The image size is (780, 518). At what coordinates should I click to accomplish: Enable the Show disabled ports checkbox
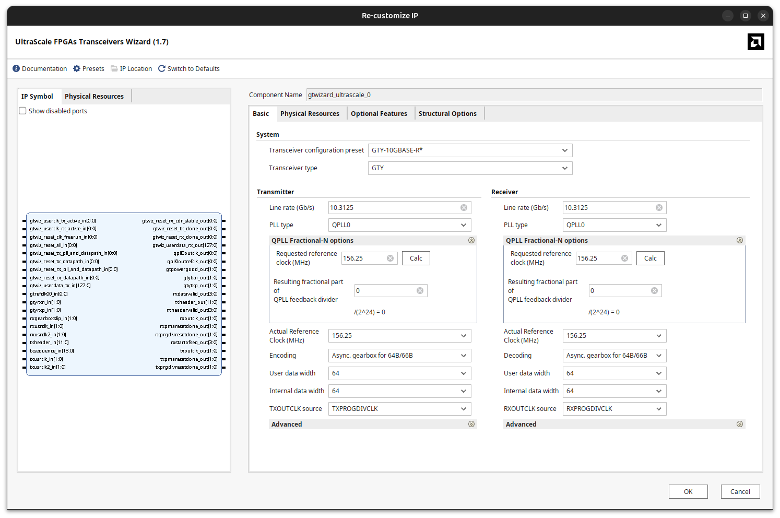[x=22, y=110]
